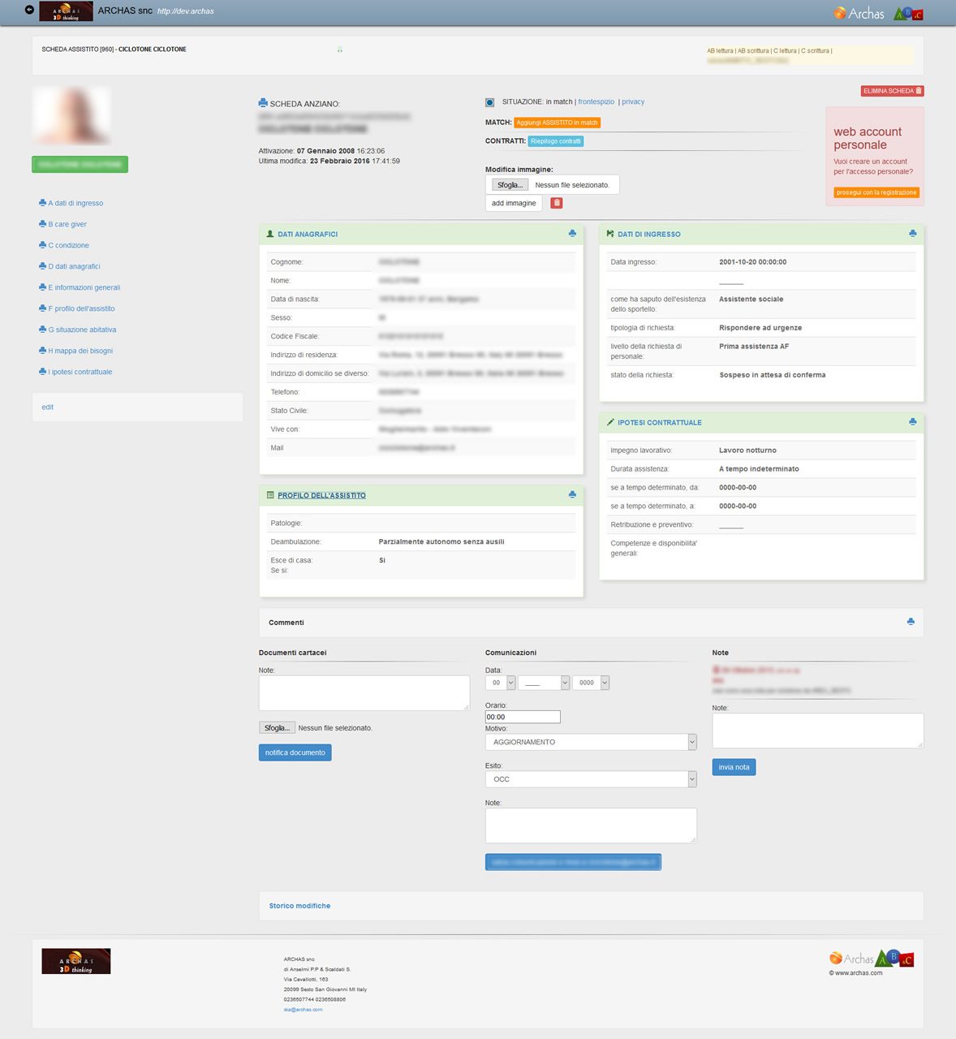Open the year dropdown showing 0000

tap(591, 683)
